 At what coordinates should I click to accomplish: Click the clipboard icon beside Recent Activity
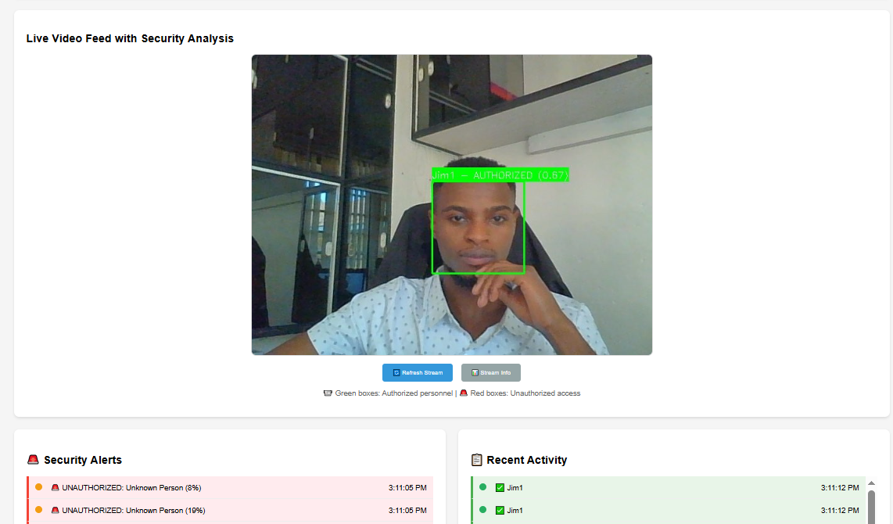(x=476, y=460)
